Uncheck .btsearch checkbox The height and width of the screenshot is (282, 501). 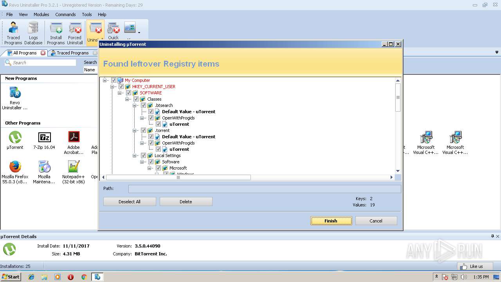coord(143,105)
